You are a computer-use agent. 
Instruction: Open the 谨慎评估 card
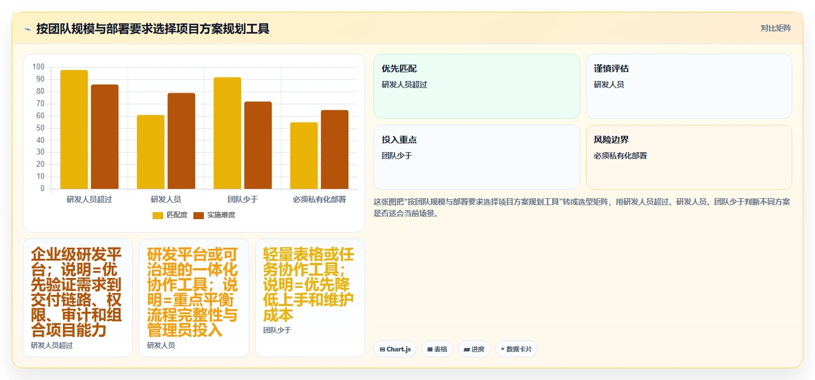(689, 86)
